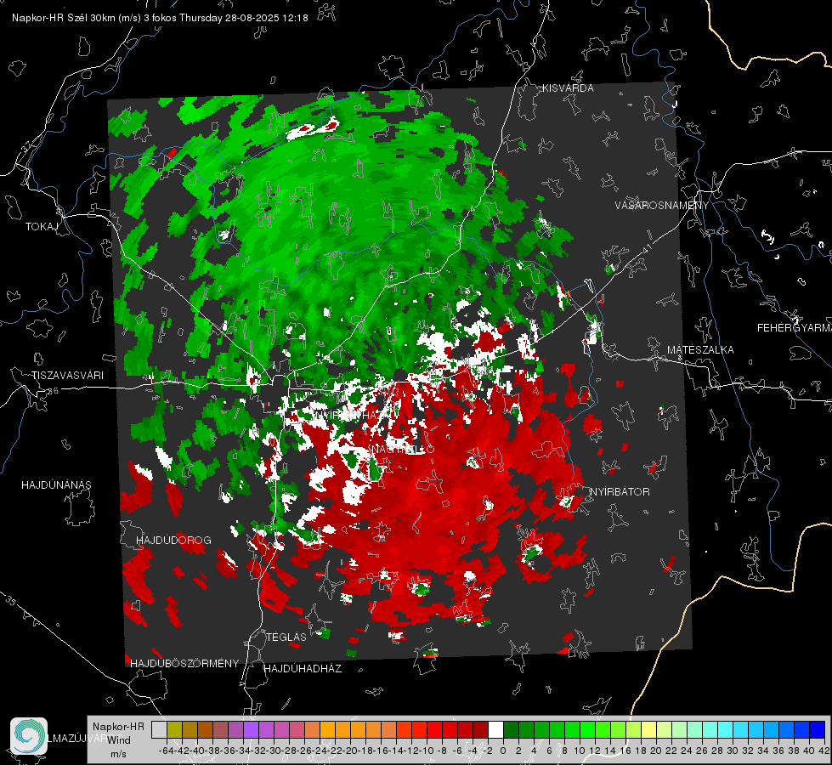
Task: Click the road number 36 label
Action: point(53,391)
